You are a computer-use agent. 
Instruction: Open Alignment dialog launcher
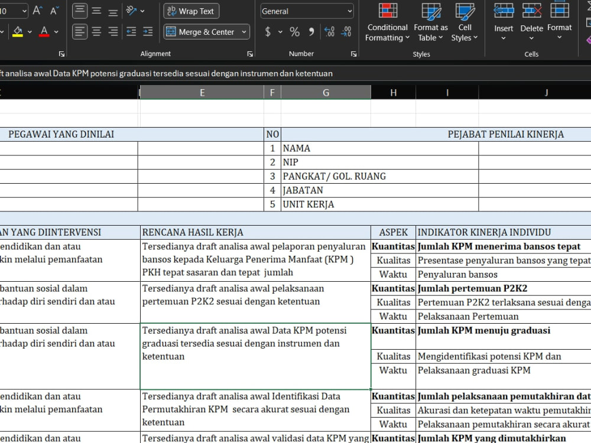(x=250, y=54)
